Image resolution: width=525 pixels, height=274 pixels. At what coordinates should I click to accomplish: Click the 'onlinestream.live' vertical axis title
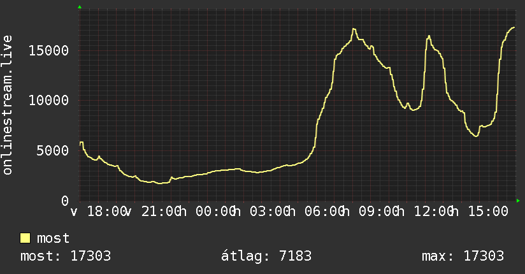pos(7,105)
